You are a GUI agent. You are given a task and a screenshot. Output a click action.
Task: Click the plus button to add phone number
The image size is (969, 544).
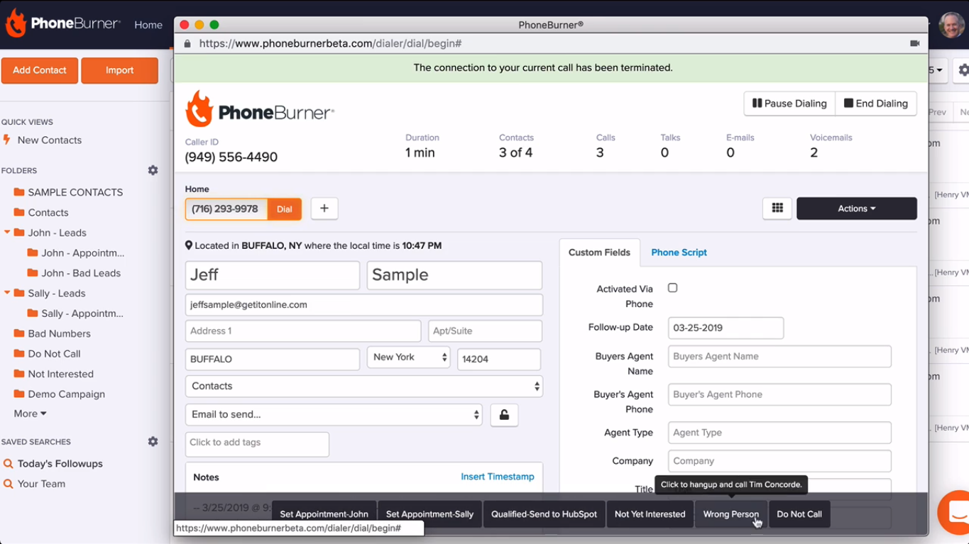coord(324,209)
